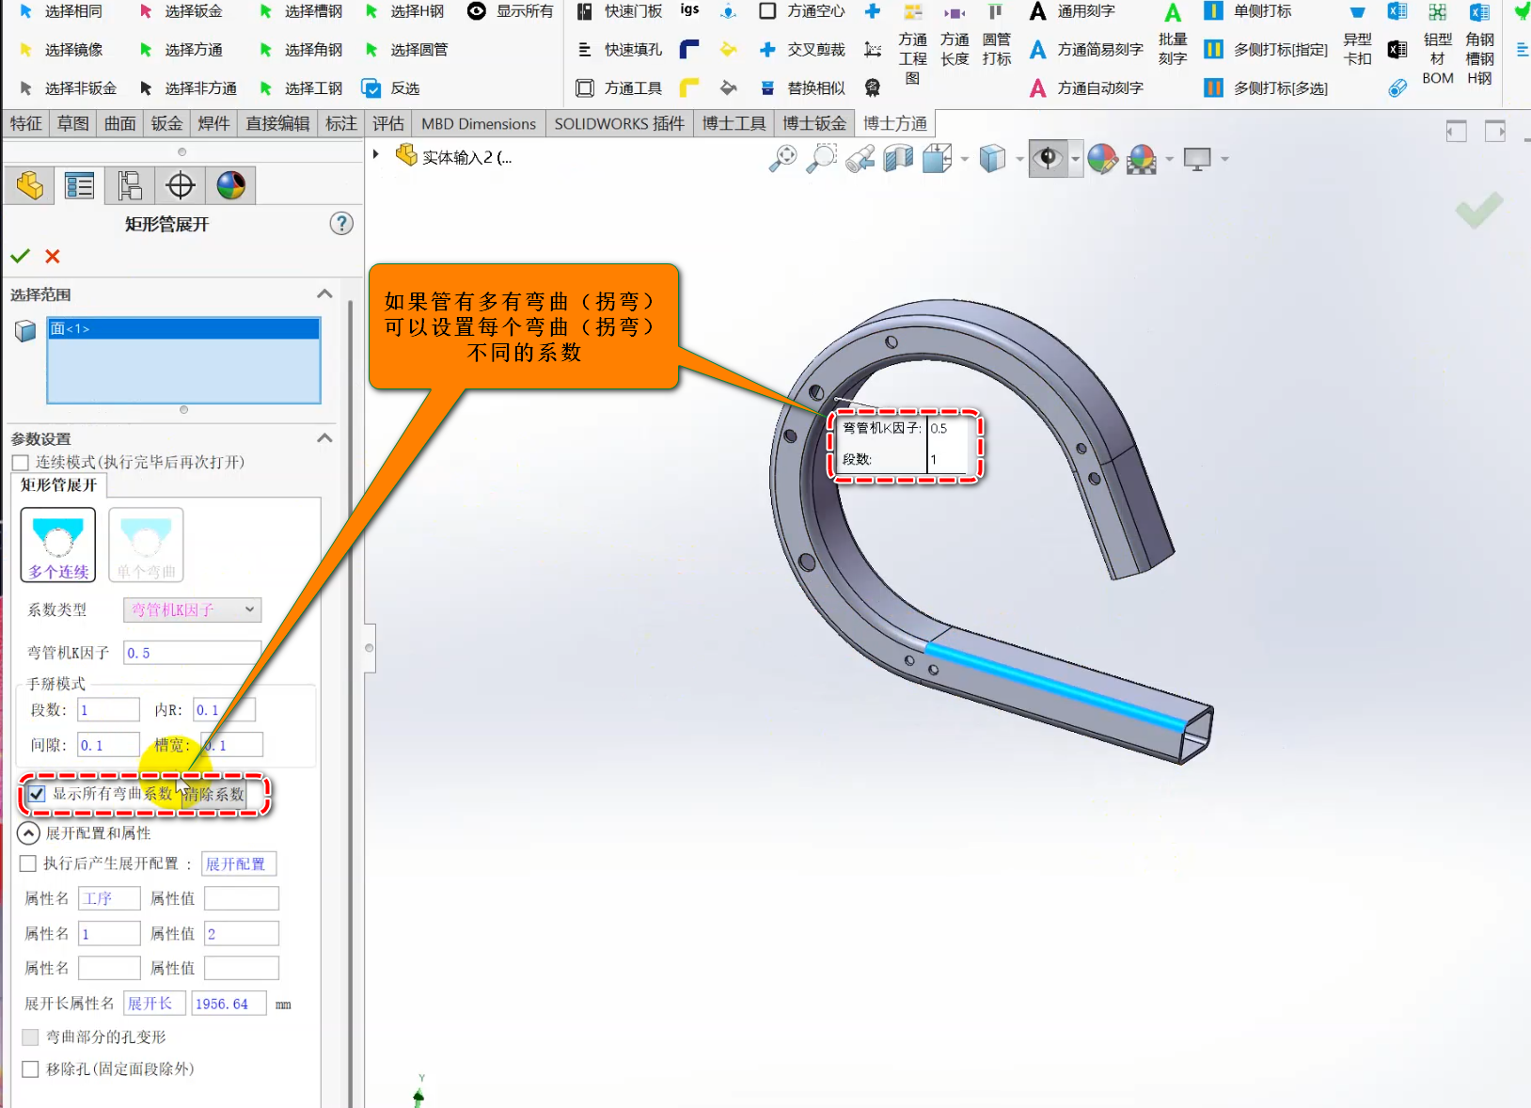Open the coefficient type dropdown
This screenshot has height=1108, width=1531.
pos(192,609)
